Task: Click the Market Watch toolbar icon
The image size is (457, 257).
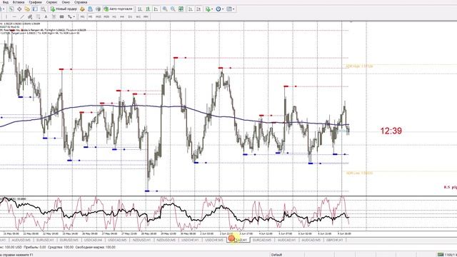Action: (11, 9)
